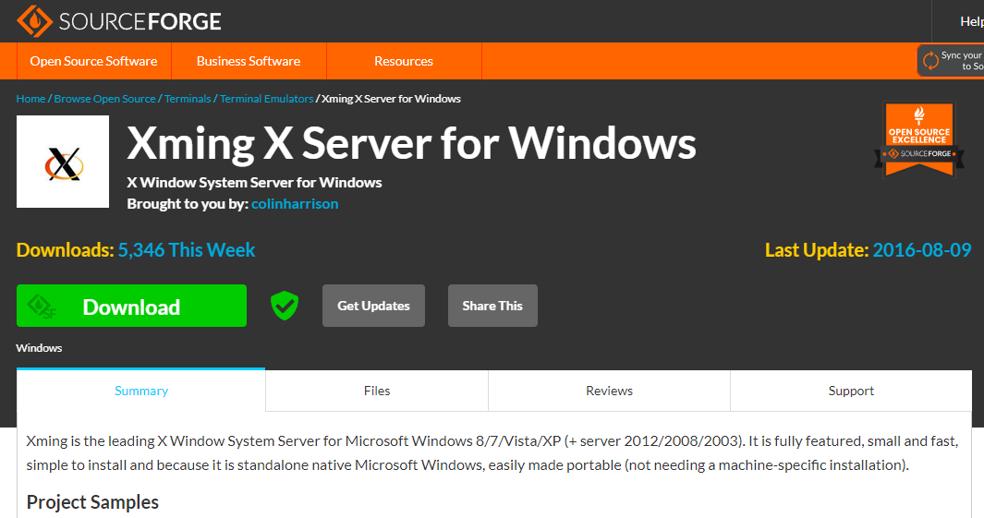
Task: Go to Home breadcrumb link
Action: pos(30,99)
